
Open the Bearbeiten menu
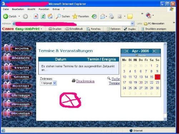[x=18, y=9]
